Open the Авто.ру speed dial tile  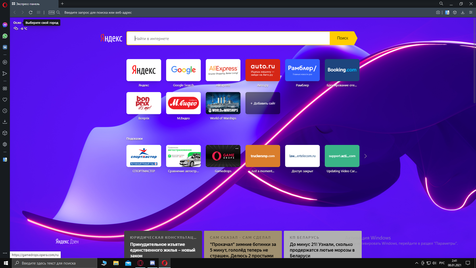click(263, 70)
